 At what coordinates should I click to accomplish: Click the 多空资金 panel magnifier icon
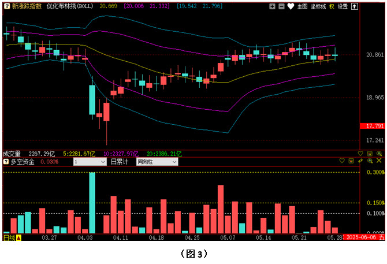pyautogui.click(x=370, y=161)
